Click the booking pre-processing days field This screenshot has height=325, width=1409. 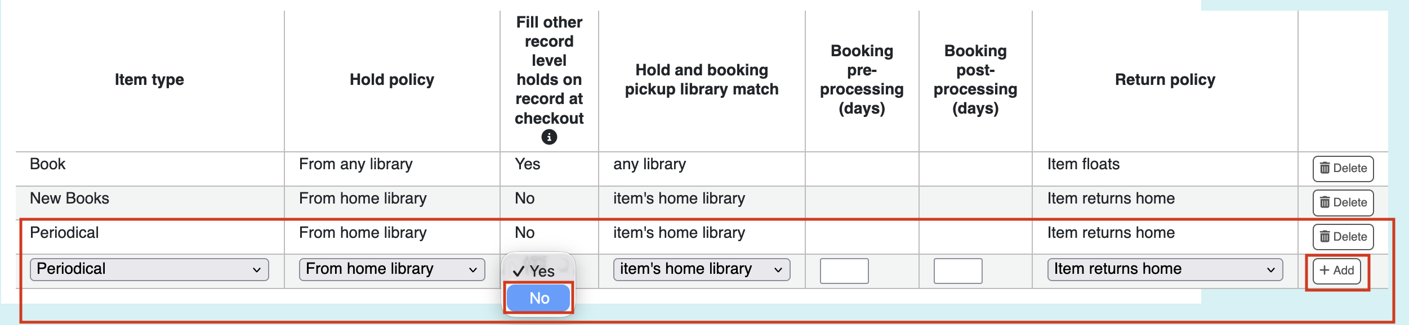pyautogui.click(x=844, y=271)
